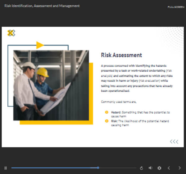Click the triple chevron on the slide
This screenshot has height=174, width=186.
click(x=174, y=141)
